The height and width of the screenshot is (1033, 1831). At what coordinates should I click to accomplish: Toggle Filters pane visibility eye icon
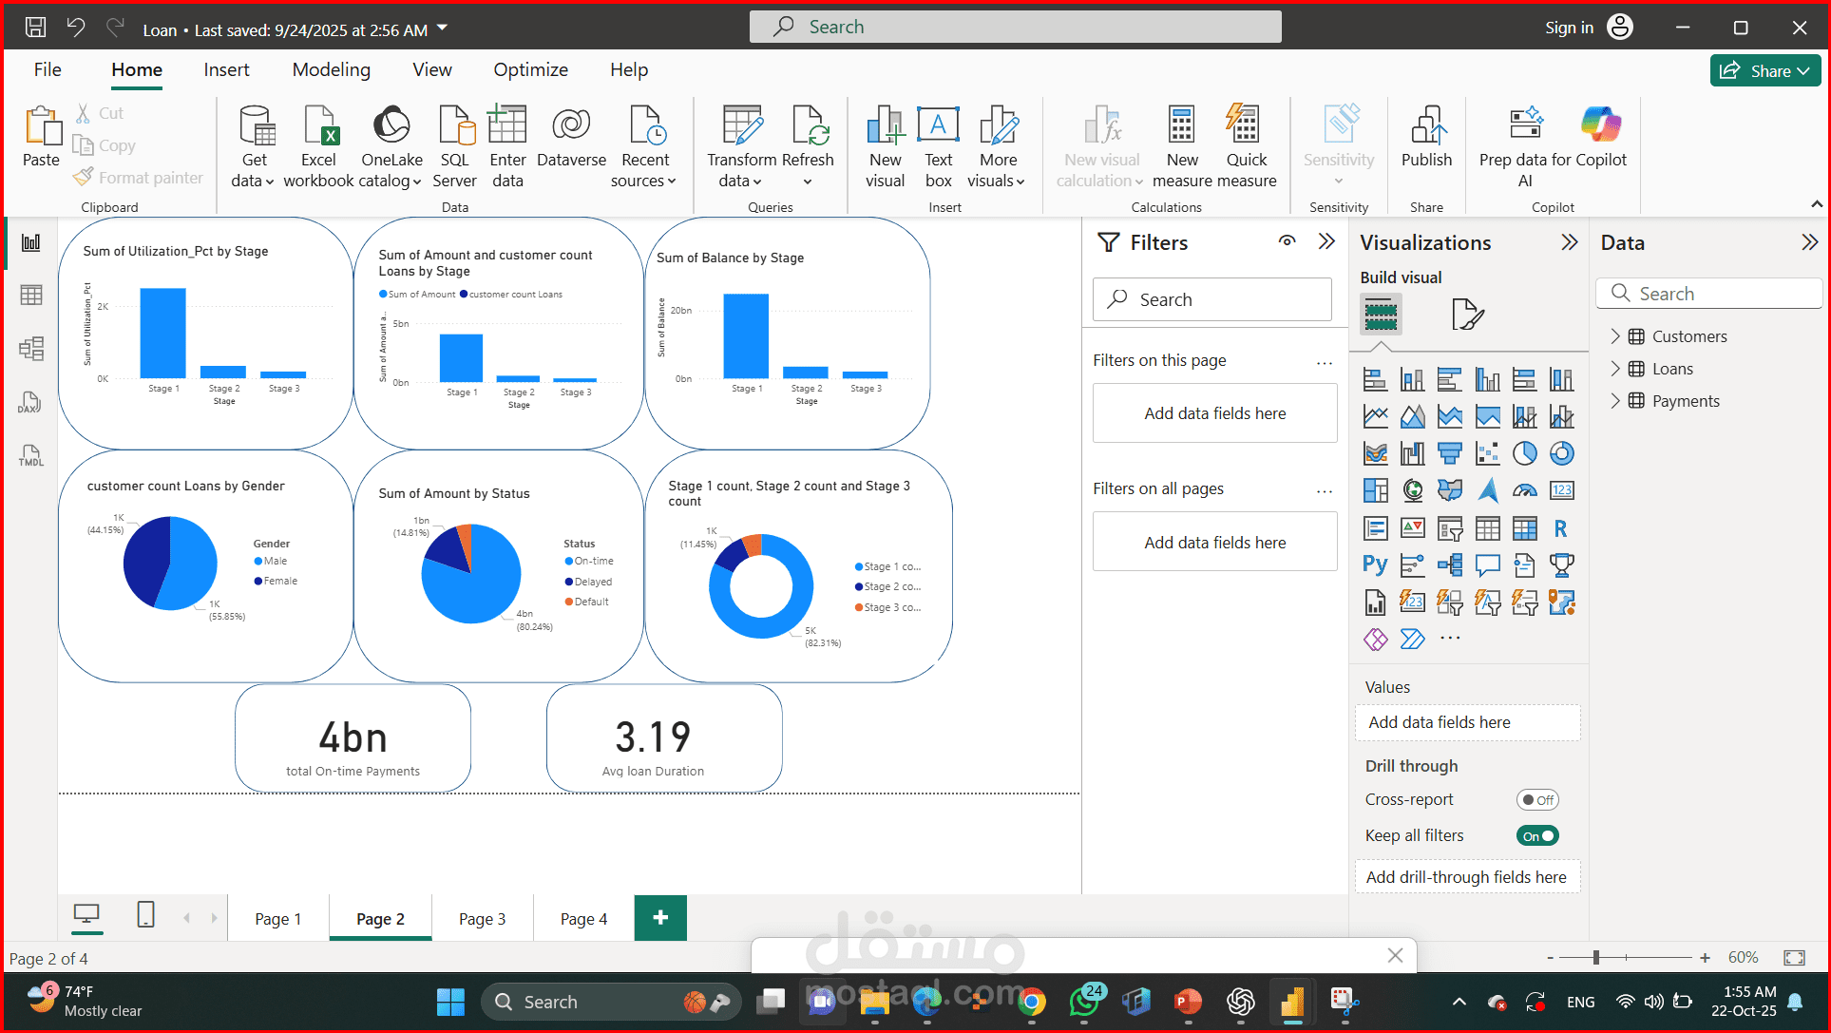click(1287, 241)
